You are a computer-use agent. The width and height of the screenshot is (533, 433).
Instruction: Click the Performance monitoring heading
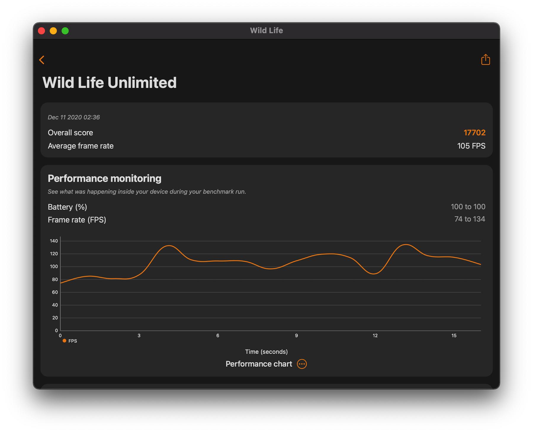click(105, 178)
